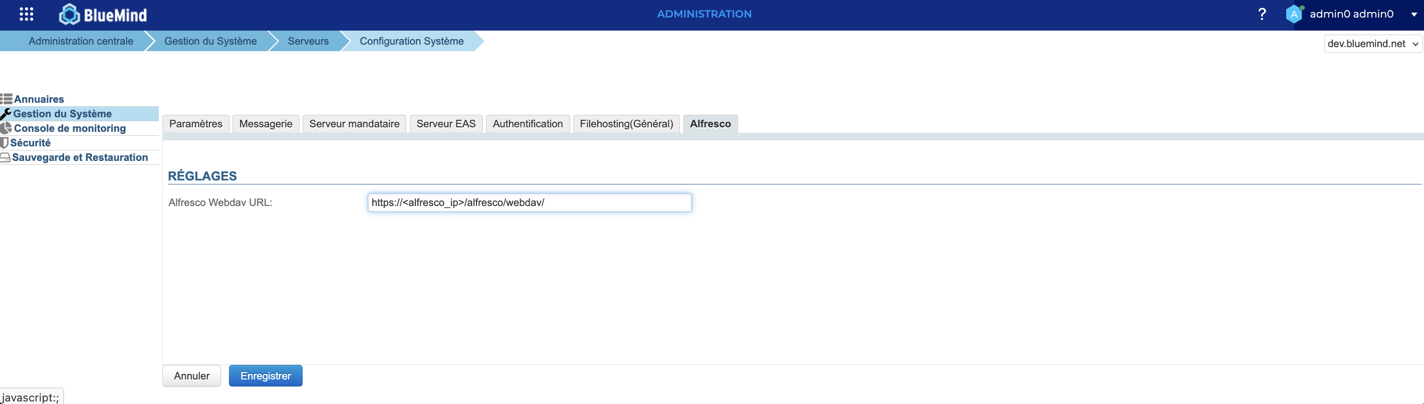Click the Annuaires list icon

click(7, 99)
